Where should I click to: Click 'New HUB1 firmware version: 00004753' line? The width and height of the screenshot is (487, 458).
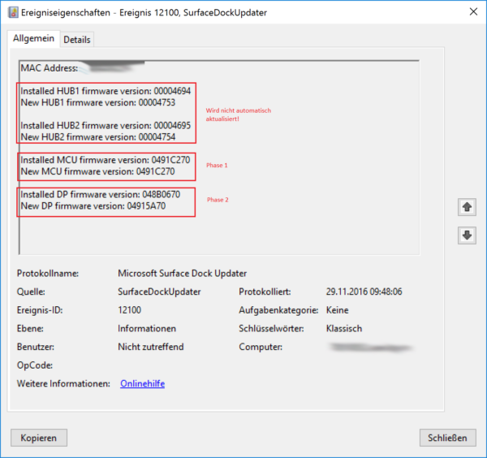(x=98, y=102)
